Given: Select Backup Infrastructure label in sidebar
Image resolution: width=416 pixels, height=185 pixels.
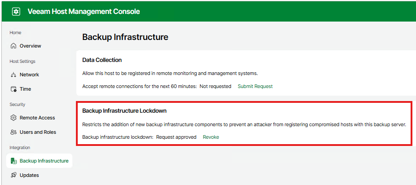Looking at the screenshot, I should tap(44, 161).
